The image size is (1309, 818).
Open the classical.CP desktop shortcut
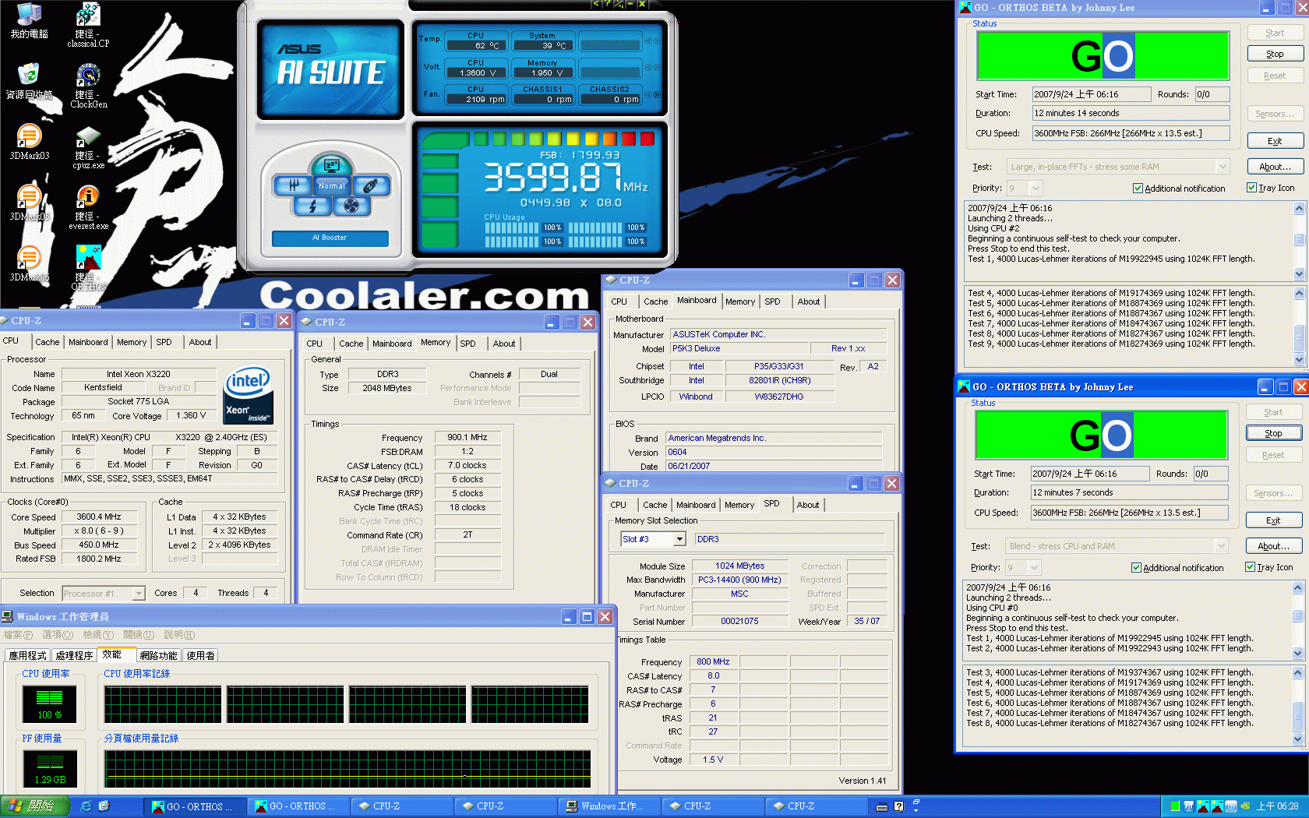[x=88, y=25]
